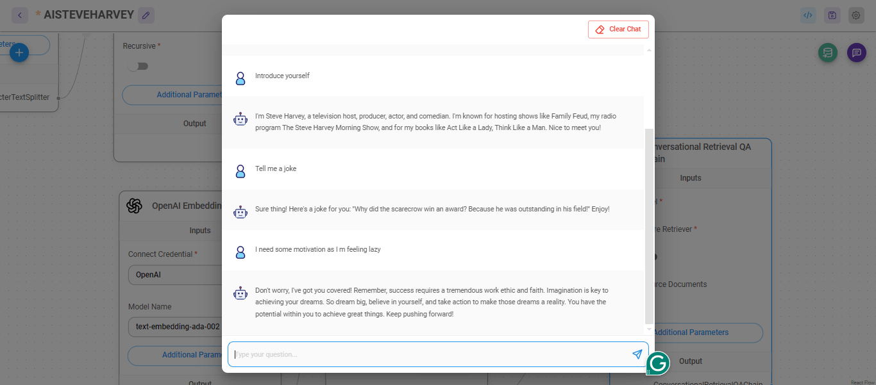Viewport: 876px width, 385px height.
Task: Expand Additional Parameters in OpenAI Embeddings node
Action: tap(174, 355)
